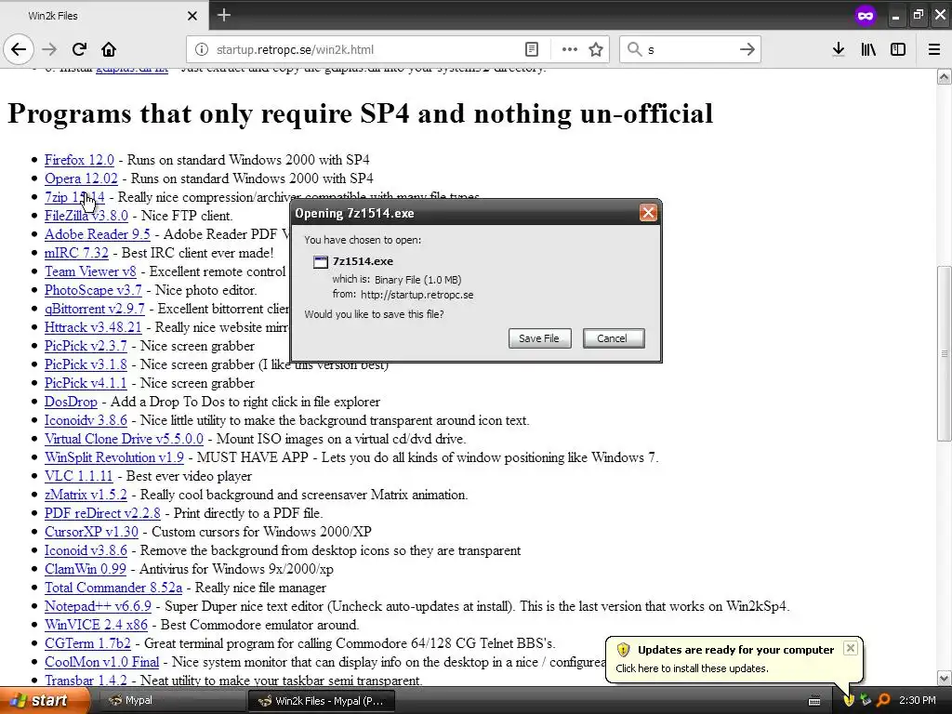Open the Adobe Reader 9.5 link
952x714 pixels.
tap(97, 234)
